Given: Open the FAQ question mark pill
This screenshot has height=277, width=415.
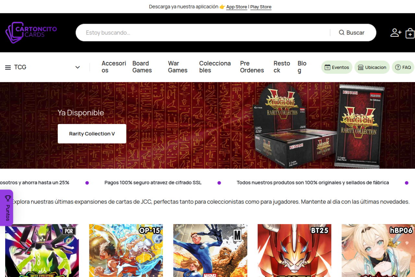Looking at the screenshot, I should pos(403,67).
